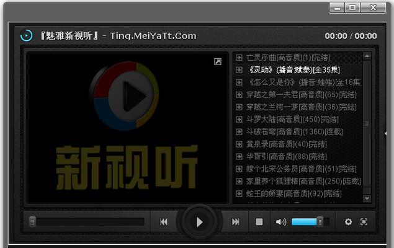Expand the 斗罗大陆[高音质](450) entry
Image resolution: width=394 pixels, height=248 pixels.
coord(239,119)
